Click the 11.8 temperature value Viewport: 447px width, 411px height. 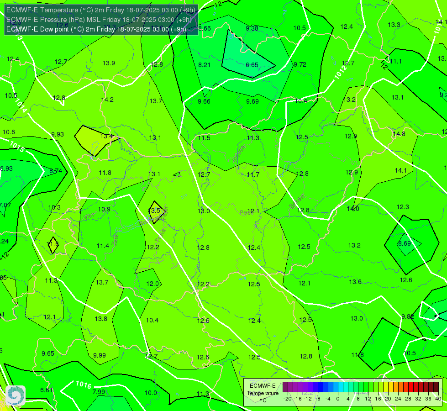105,173
